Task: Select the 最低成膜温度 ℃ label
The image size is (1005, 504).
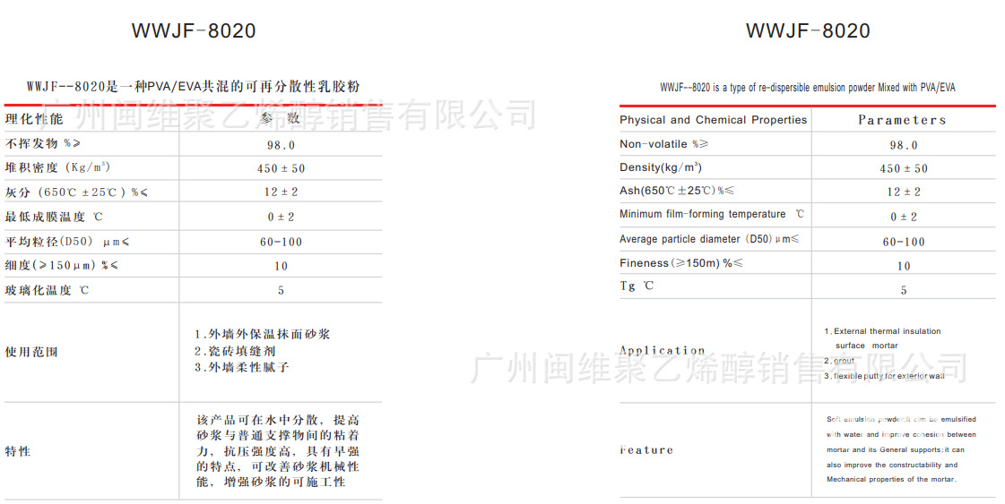Action: click(54, 217)
